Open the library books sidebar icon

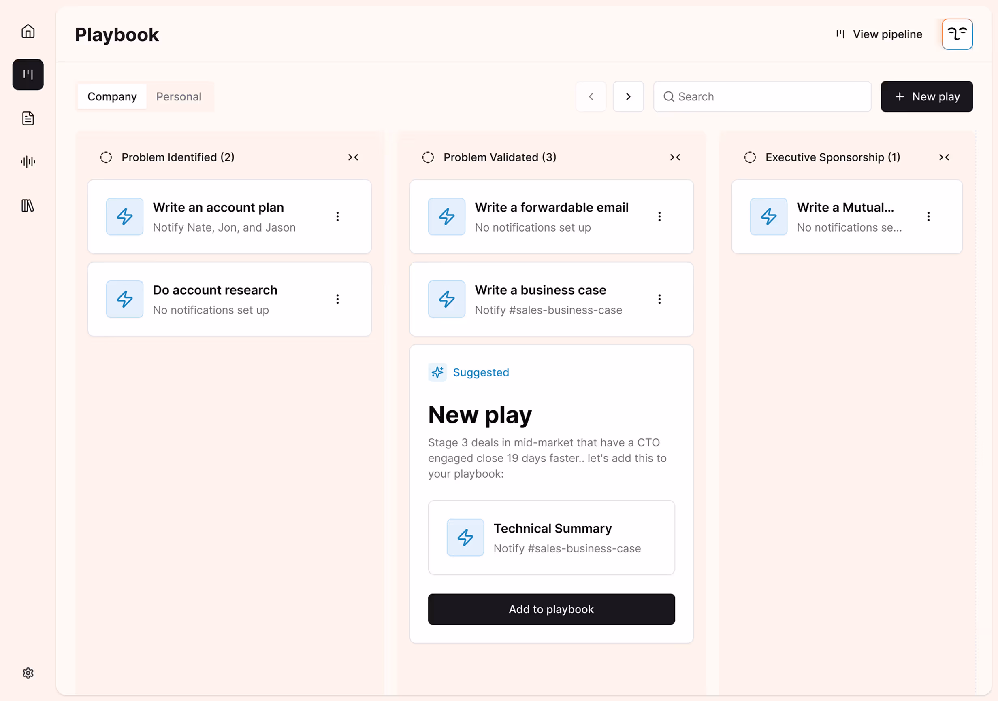tap(28, 206)
